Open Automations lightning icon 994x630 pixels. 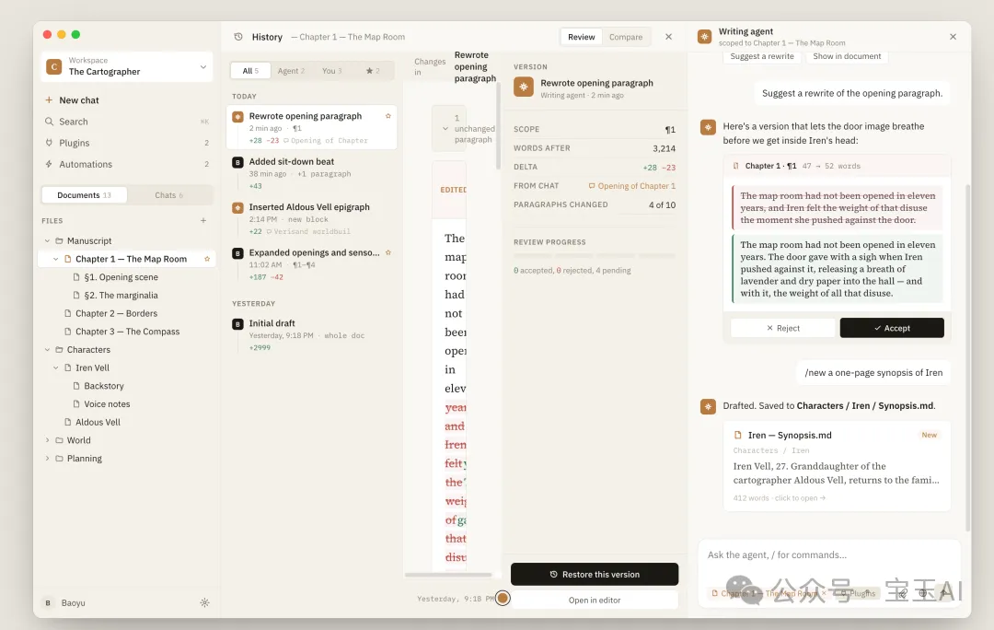coord(49,164)
